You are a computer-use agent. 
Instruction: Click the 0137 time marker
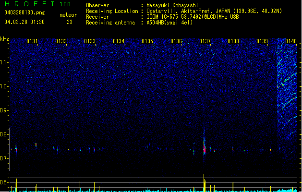205,41
